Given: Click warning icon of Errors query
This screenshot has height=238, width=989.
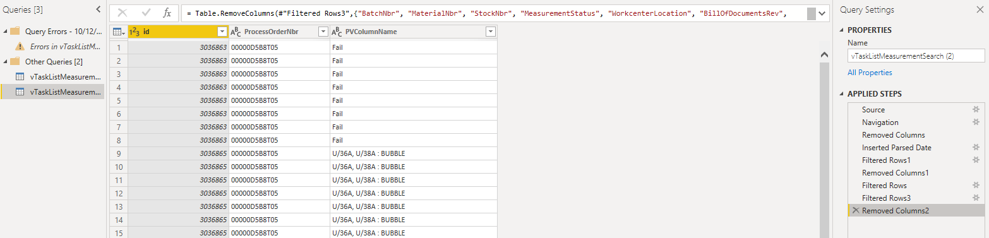Looking at the screenshot, I should [20, 46].
